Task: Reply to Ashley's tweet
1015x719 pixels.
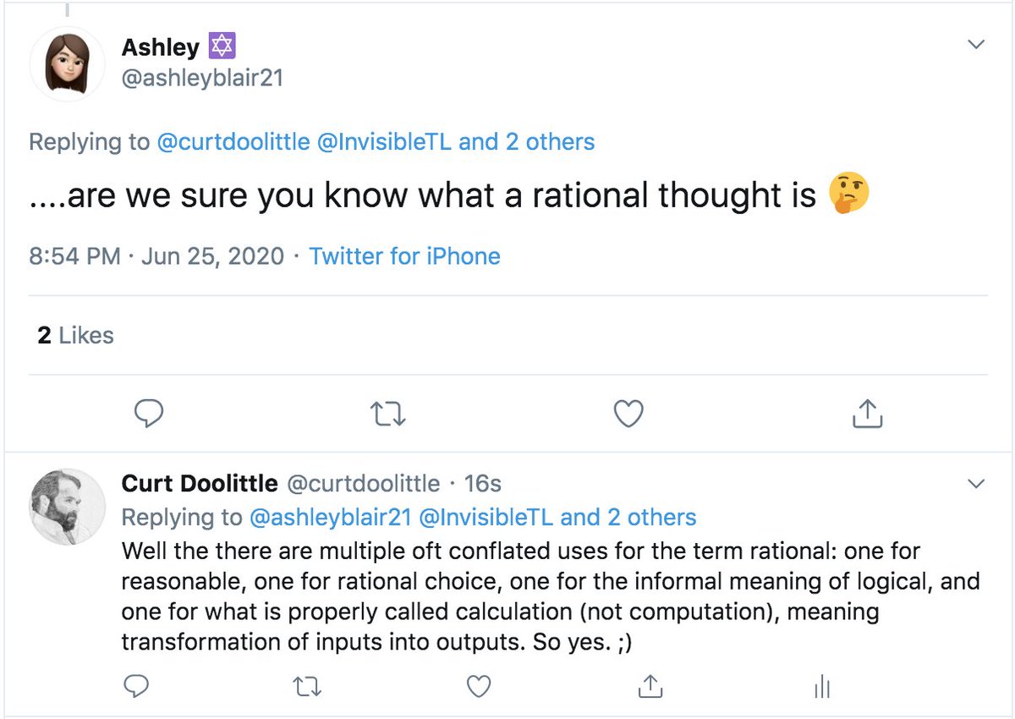Action: coord(149,414)
